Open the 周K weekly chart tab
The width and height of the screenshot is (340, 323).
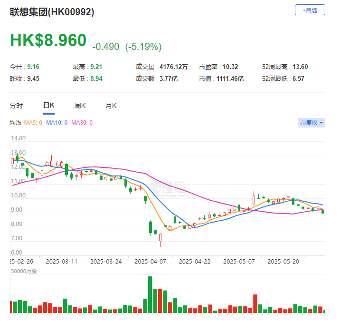80,106
